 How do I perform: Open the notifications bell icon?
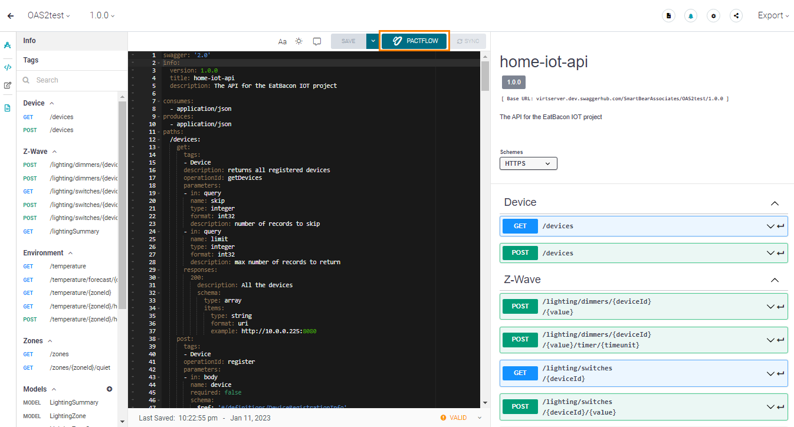click(x=691, y=16)
